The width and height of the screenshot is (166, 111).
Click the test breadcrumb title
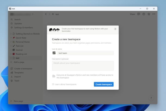point(57,14)
